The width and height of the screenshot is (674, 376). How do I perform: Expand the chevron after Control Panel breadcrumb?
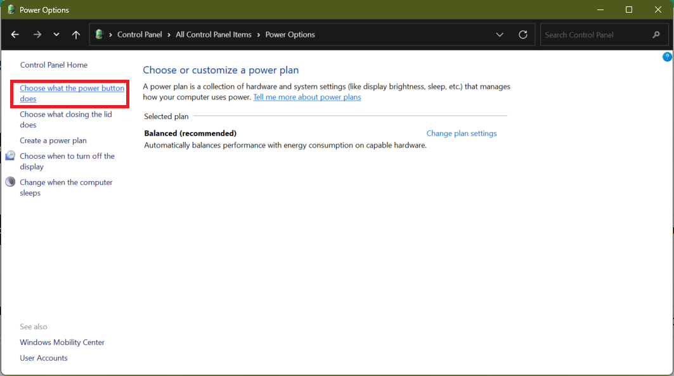pos(169,35)
